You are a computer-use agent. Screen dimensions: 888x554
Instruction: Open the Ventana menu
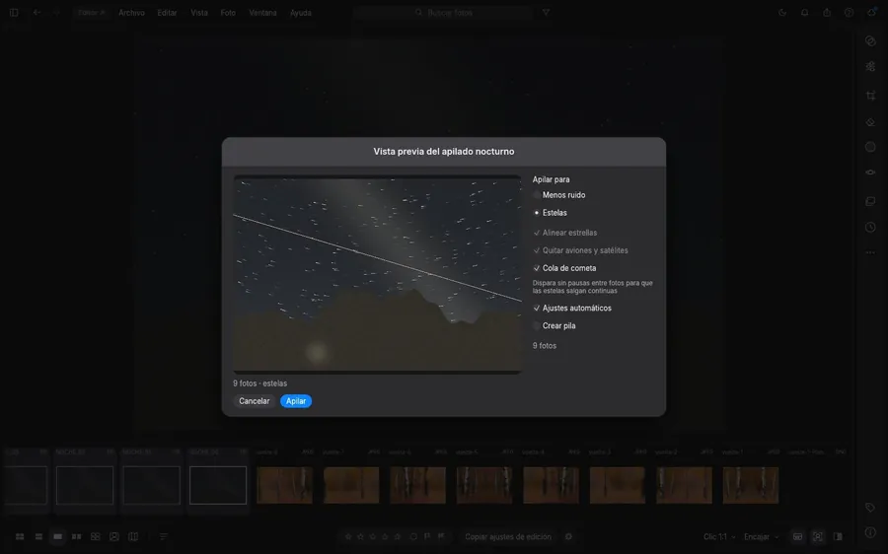tap(262, 13)
